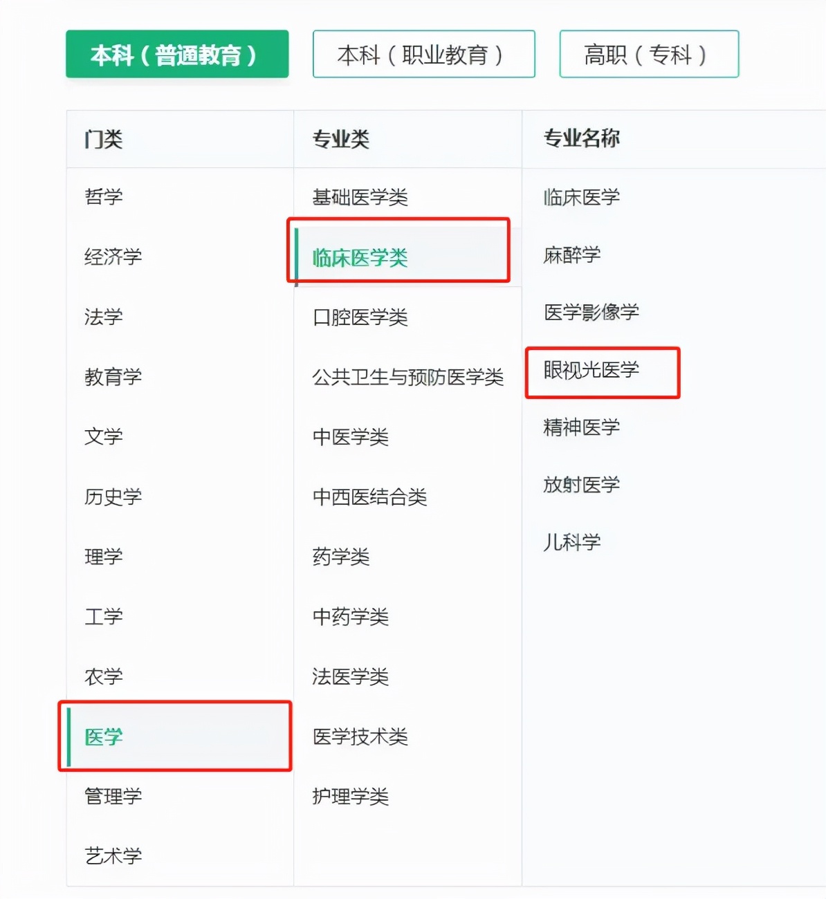Click the 精神医学 major
The height and width of the screenshot is (899, 826).
581,427
